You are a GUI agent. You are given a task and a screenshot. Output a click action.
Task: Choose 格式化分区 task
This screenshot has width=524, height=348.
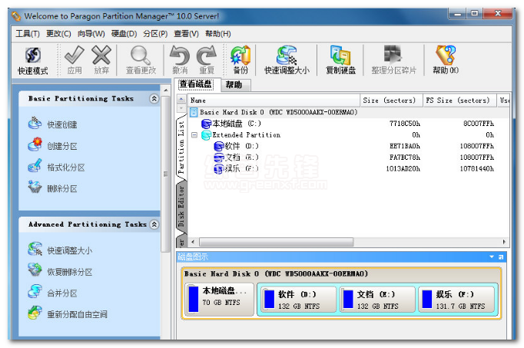tap(56, 167)
